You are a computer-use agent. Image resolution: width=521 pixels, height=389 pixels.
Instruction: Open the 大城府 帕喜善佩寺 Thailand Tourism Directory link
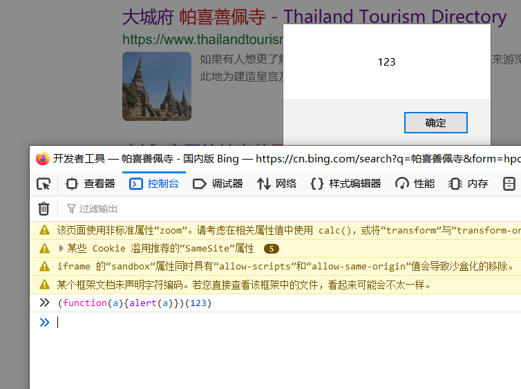click(314, 17)
